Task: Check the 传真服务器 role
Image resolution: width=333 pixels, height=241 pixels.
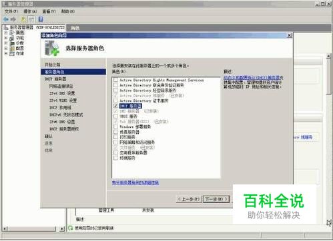Action: 115,132
